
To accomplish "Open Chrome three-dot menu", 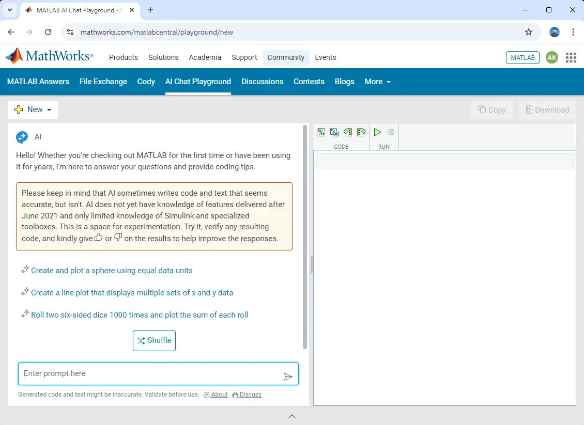I will coord(573,32).
